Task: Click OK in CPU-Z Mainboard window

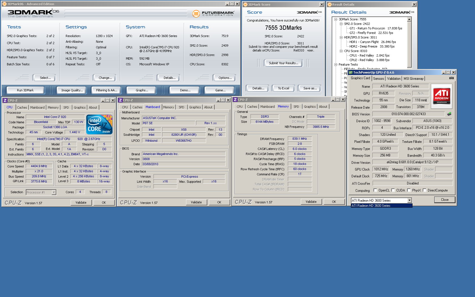Action: click(x=219, y=202)
